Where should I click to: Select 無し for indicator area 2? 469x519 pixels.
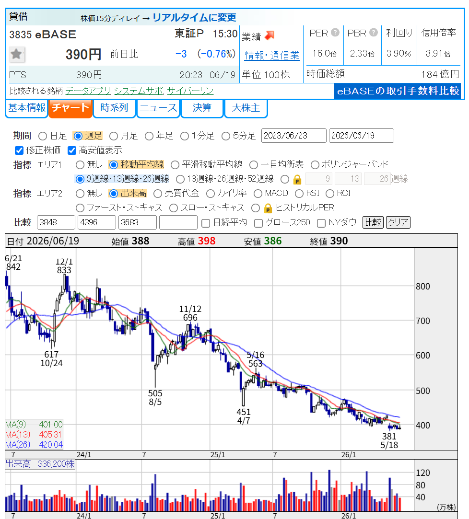[80, 194]
